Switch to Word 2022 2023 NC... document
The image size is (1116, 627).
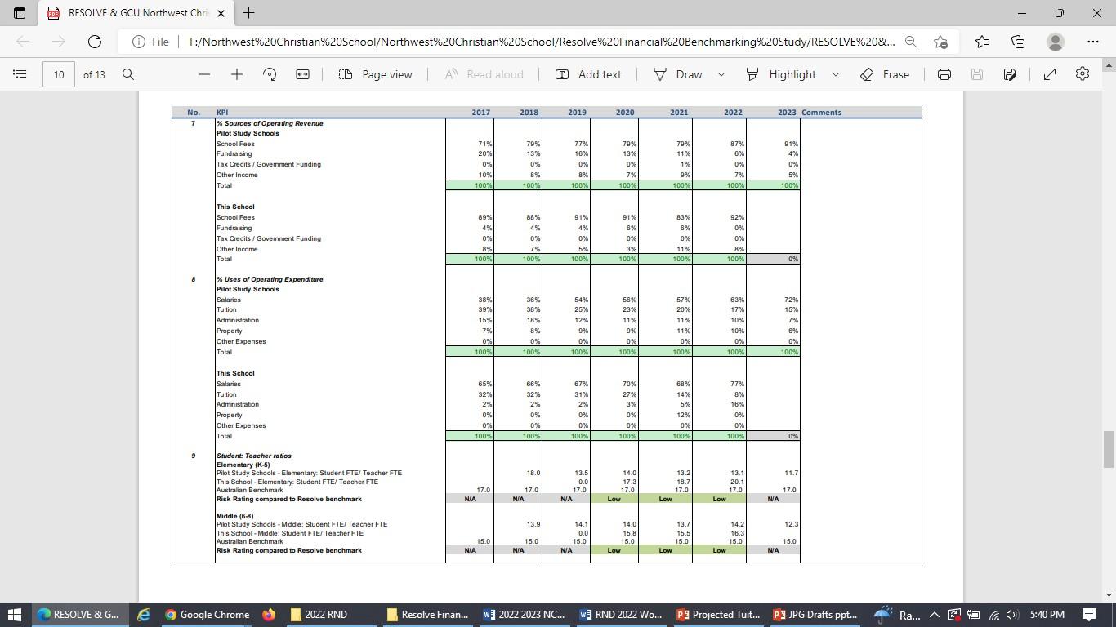click(525, 615)
